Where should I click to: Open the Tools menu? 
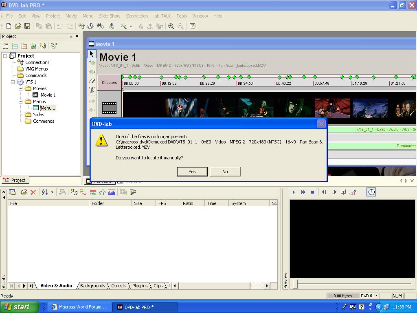[x=182, y=16]
